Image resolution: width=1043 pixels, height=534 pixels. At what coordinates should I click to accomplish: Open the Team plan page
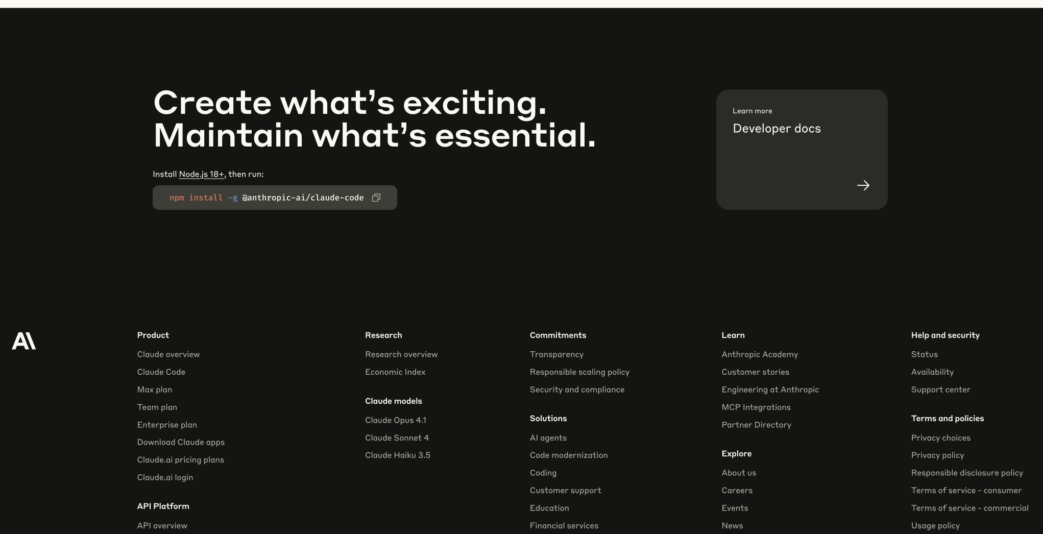157,407
